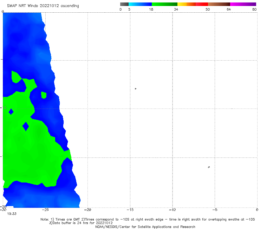Click the small isolated green patch near -25 longitude

tap(44, 95)
